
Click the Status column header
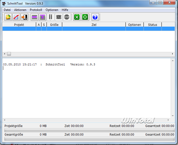(x=153, y=25)
